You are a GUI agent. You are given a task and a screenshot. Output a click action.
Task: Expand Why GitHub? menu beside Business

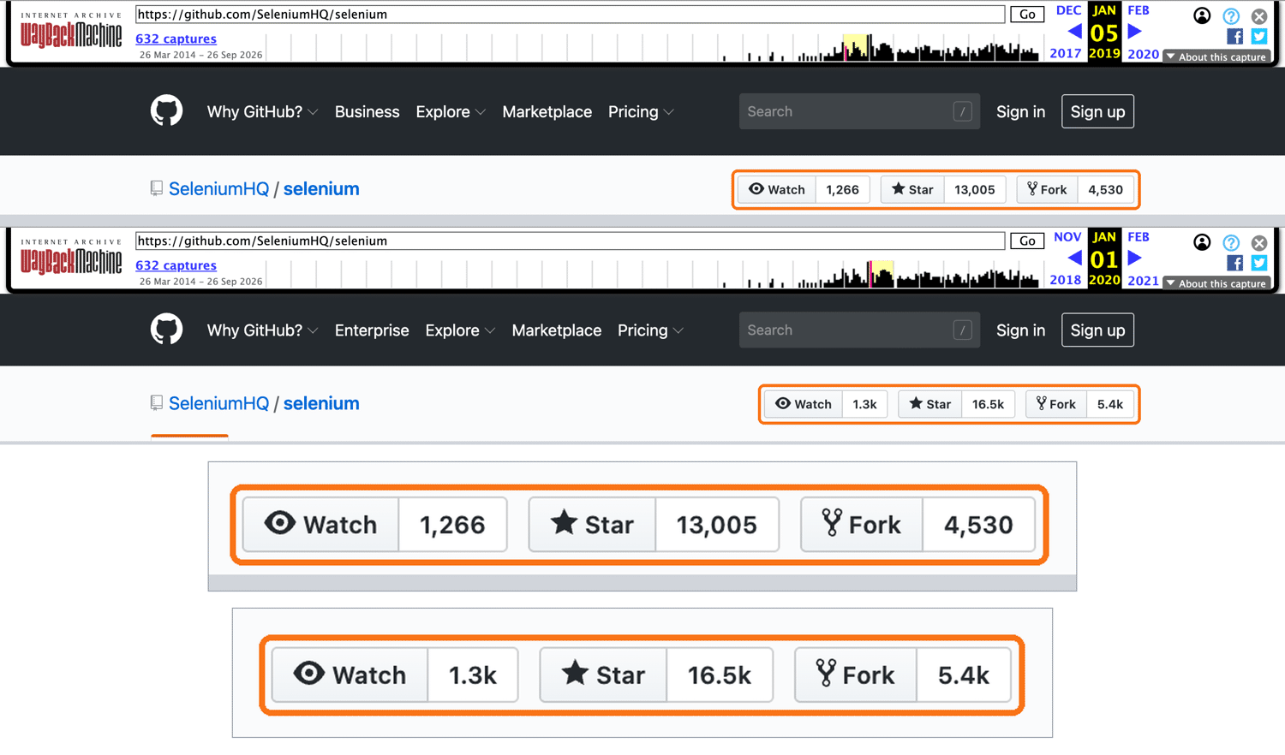[262, 111]
